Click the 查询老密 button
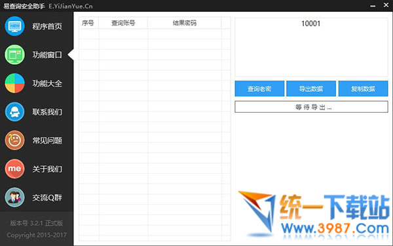The image size is (393, 246). click(x=259, y=89)
